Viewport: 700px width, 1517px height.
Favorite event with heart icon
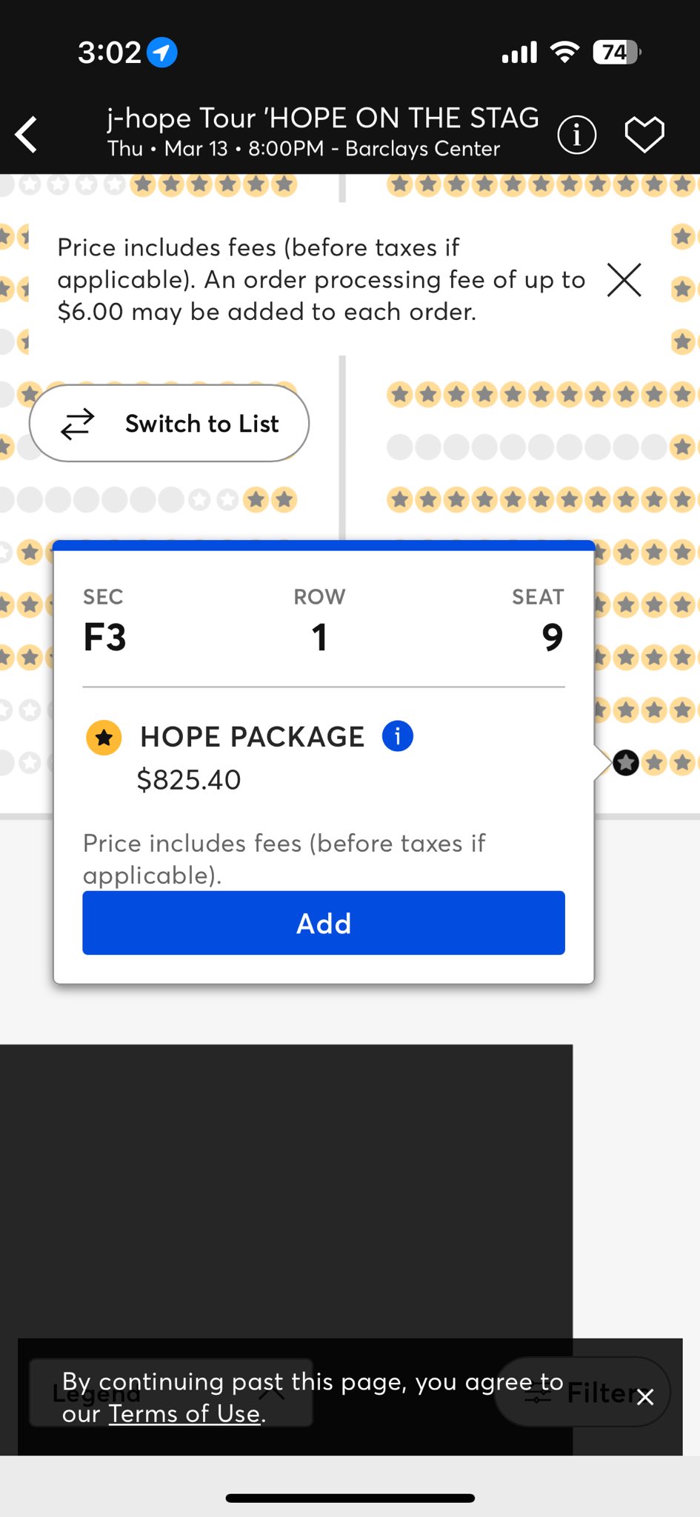(644, 135)
